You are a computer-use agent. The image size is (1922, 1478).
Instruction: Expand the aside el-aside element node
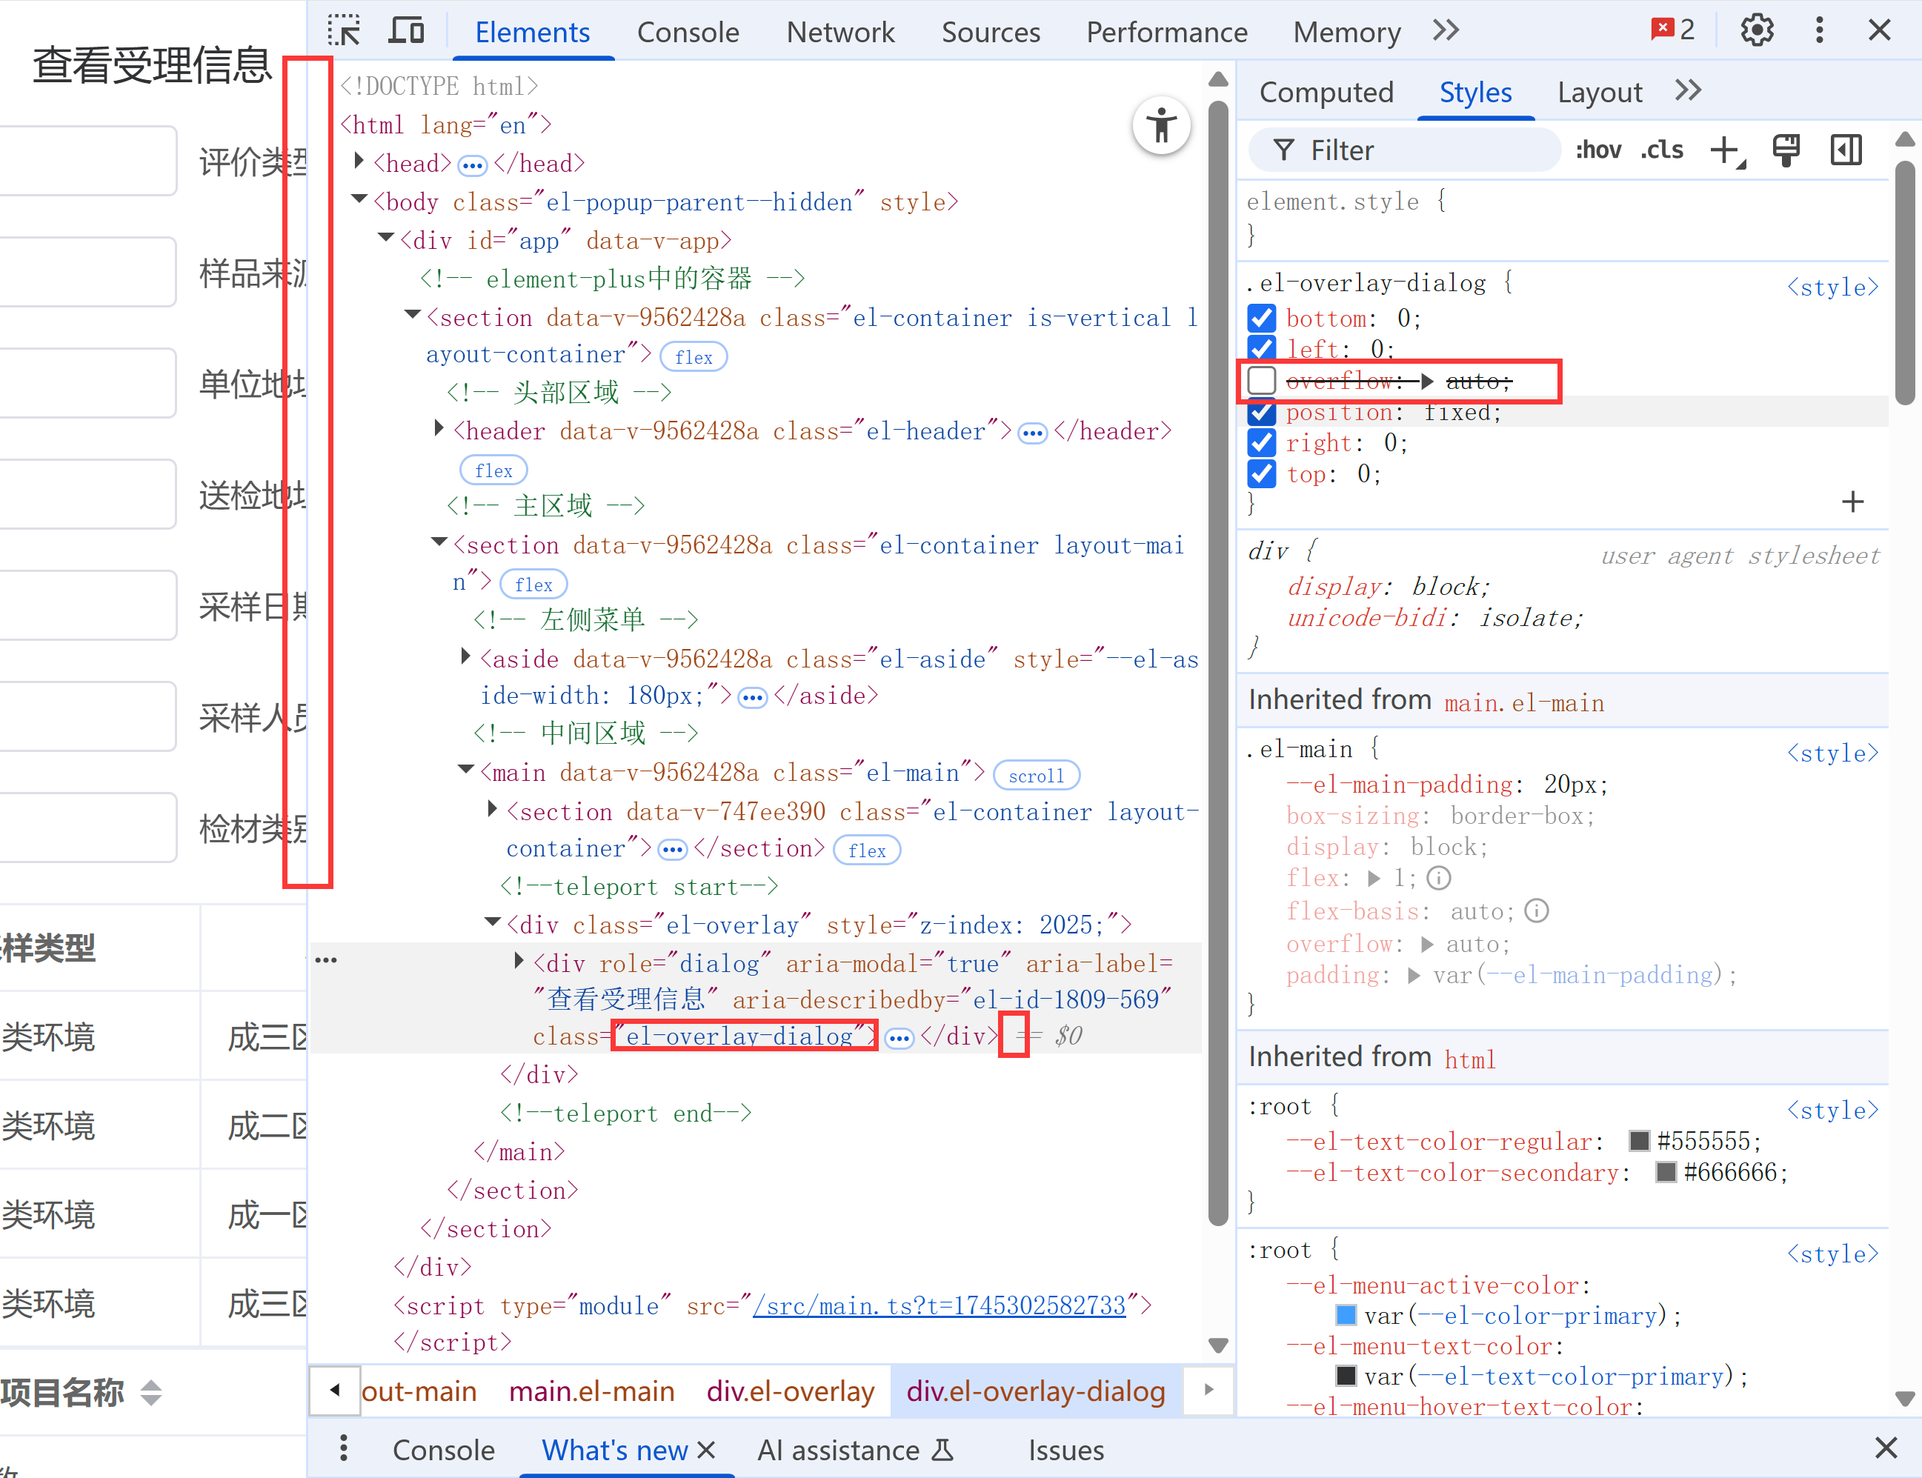pos(466,657)
